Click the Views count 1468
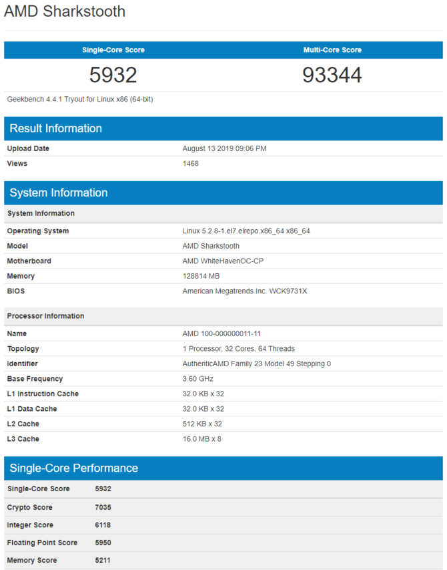The height and width of the screenshot is (570, 447). point(191,164)
